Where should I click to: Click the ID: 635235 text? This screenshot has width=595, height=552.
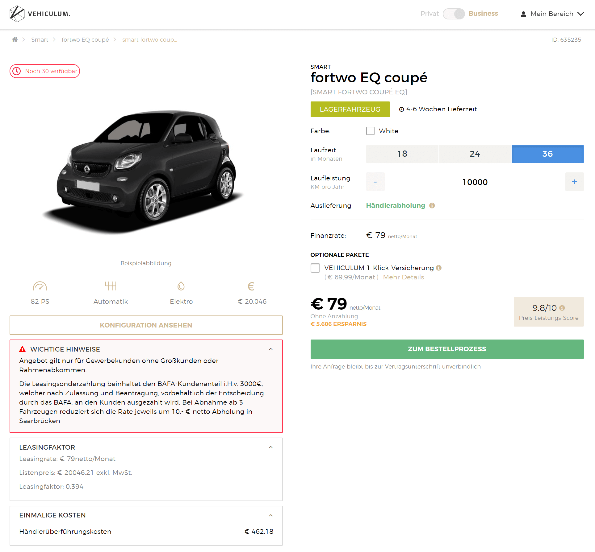(566, 39)
